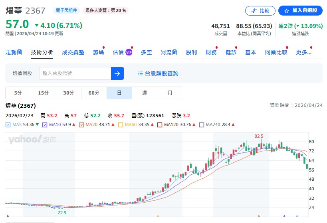The image size is (327, 223).
Task: Expand the 更多 tab menu
Action: (x=303, y=52)
